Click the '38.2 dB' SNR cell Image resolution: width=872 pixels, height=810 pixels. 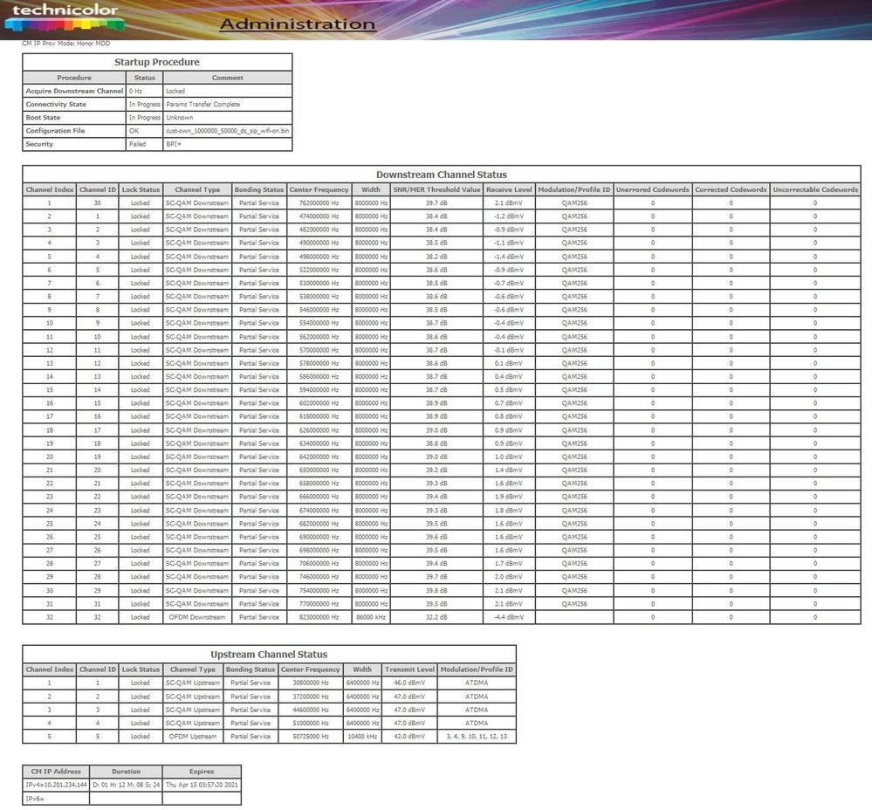point(436,257)
